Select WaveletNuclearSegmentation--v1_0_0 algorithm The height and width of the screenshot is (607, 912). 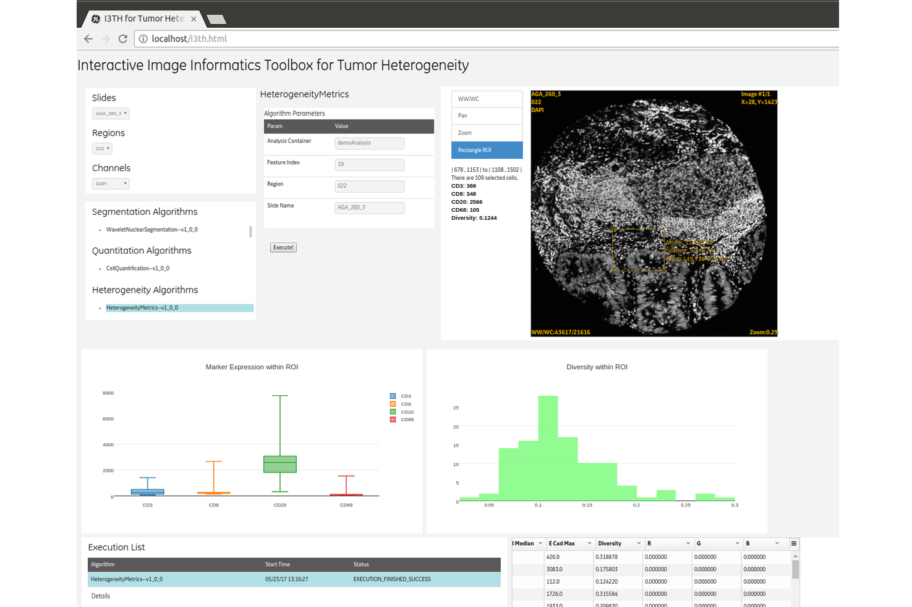[x=152, y=230]
